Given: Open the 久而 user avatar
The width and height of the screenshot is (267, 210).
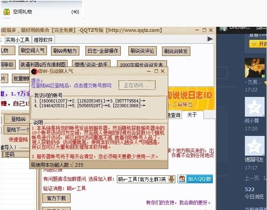Looking at the screenshot, I should (x=254, y=68).
